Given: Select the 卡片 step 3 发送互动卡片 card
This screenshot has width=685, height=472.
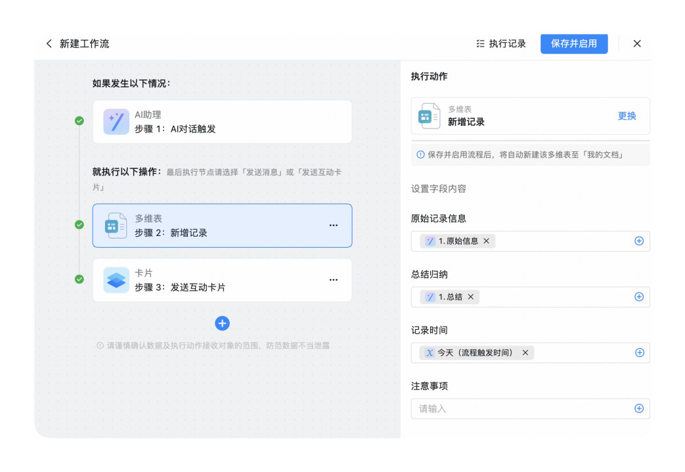Looking at the screenshot, I should tap(222, 280).
